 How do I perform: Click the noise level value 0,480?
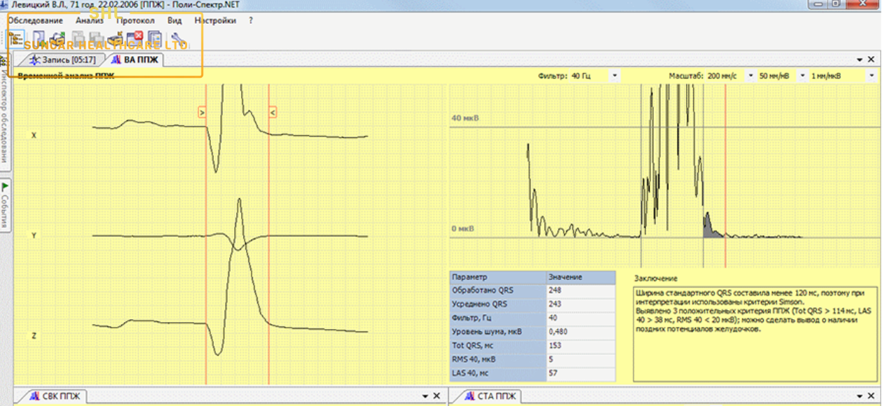580,331
